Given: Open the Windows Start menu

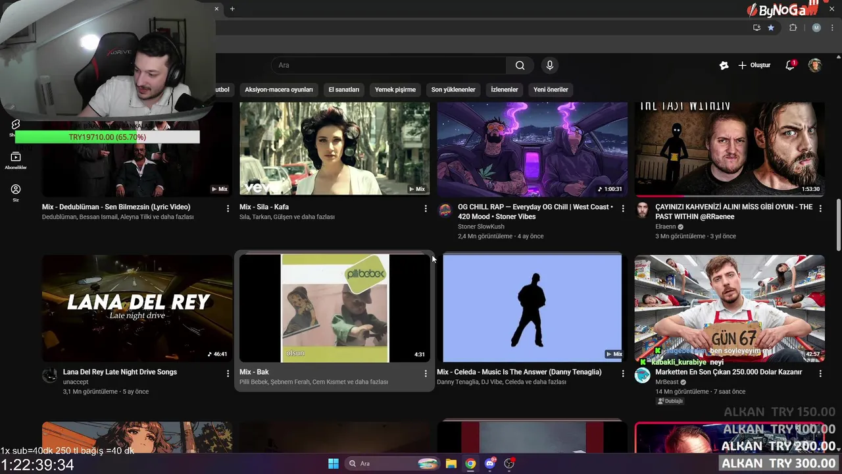Looking at the screenshot, I should point(334,463).
